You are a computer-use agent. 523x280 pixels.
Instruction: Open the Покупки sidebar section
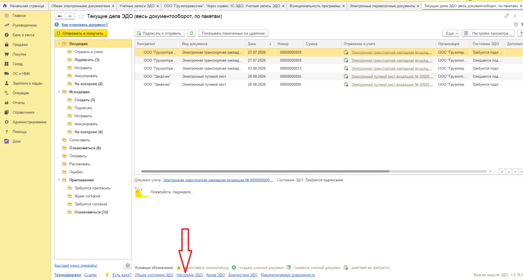19,54
